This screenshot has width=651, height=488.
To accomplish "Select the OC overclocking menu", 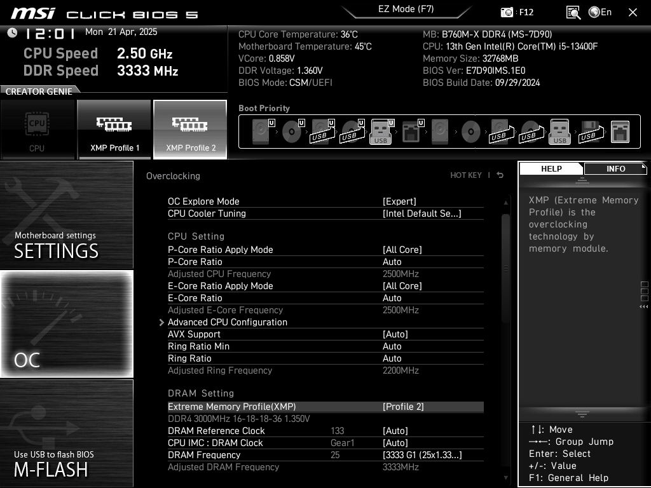I will pyautogui.click(x=66, y=323).
